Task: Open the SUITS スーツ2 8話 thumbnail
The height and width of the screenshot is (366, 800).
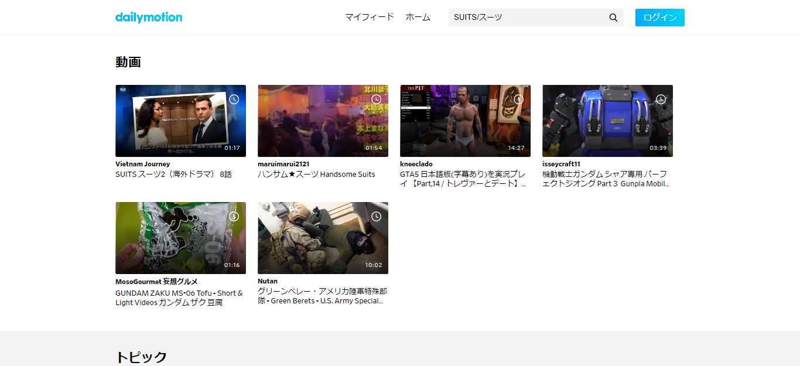Action: tap(180, 121)
